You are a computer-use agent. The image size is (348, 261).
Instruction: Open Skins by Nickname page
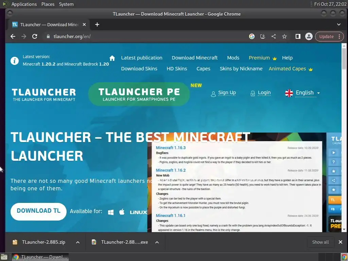[x=241, y=69]
